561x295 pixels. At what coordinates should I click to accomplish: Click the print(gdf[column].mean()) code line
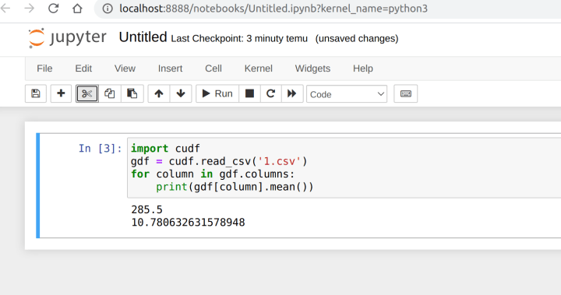click(x=235, y=187)
